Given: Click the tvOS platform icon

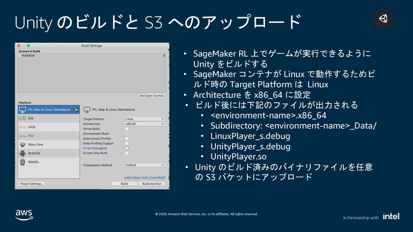Looking at the screenshot, I should click(23, 127).
